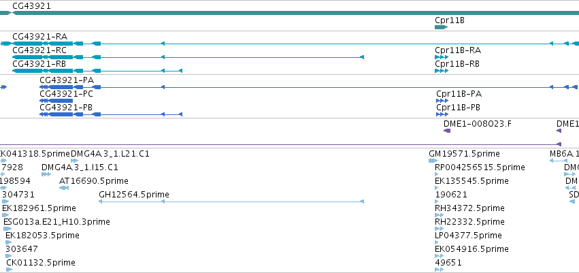Viewport: 579px width, 273px height.
Task: Click protein CG43921-PA label
Action: pyautogui.click(x=67, y=80)
